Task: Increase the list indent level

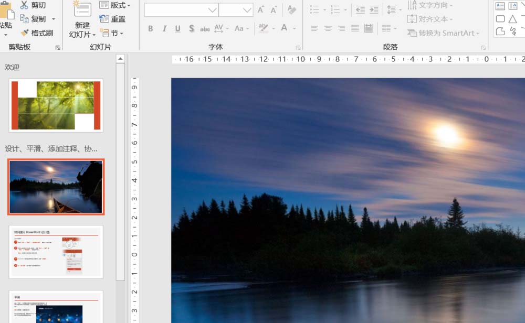Action: [x=374, y=9]
